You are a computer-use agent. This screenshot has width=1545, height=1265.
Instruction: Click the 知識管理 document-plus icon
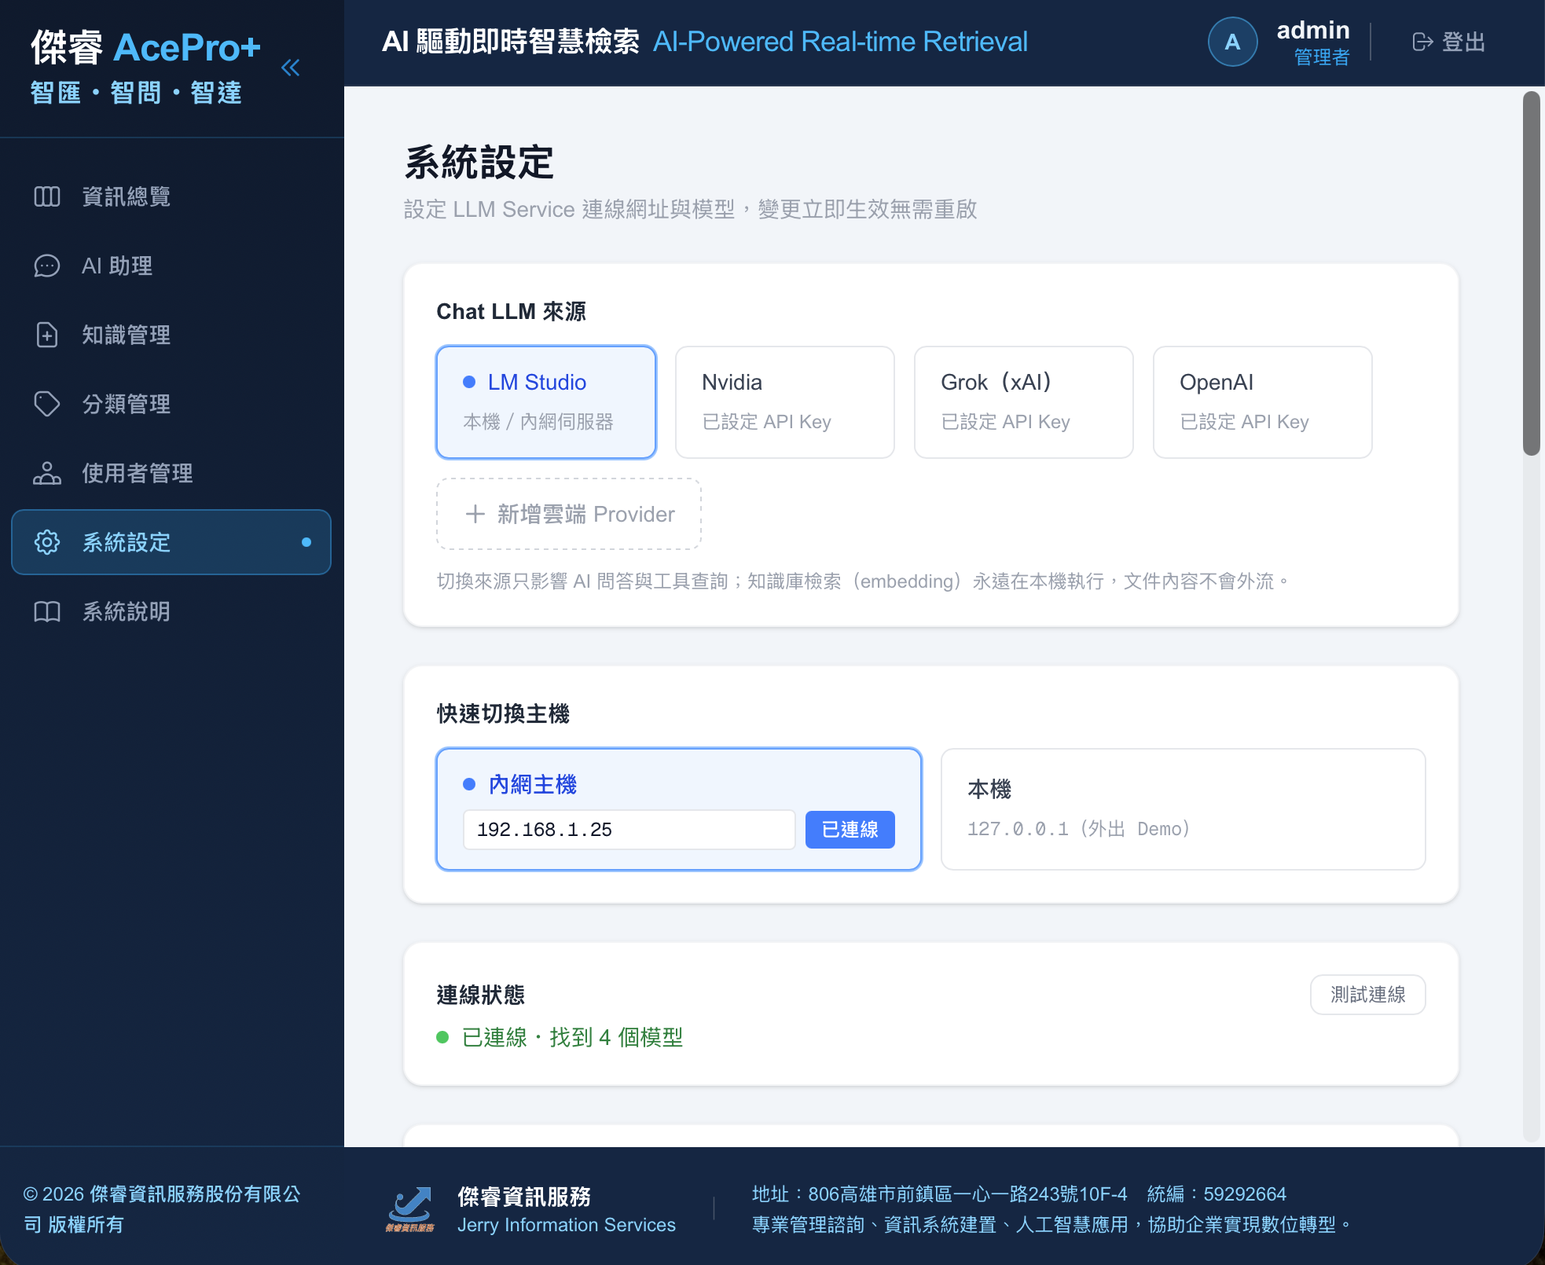(47, 335)
